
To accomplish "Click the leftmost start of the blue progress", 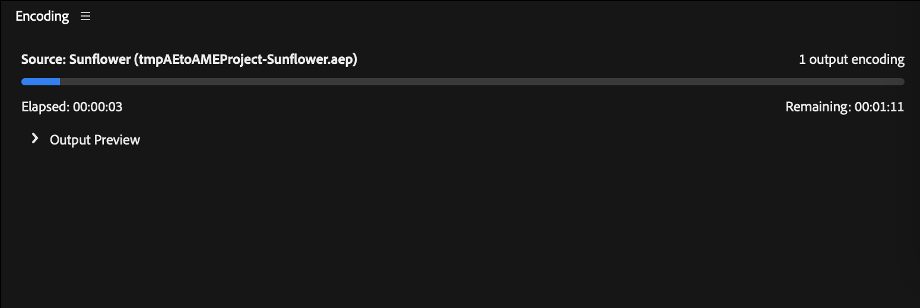I will click(x=24, y=82).
